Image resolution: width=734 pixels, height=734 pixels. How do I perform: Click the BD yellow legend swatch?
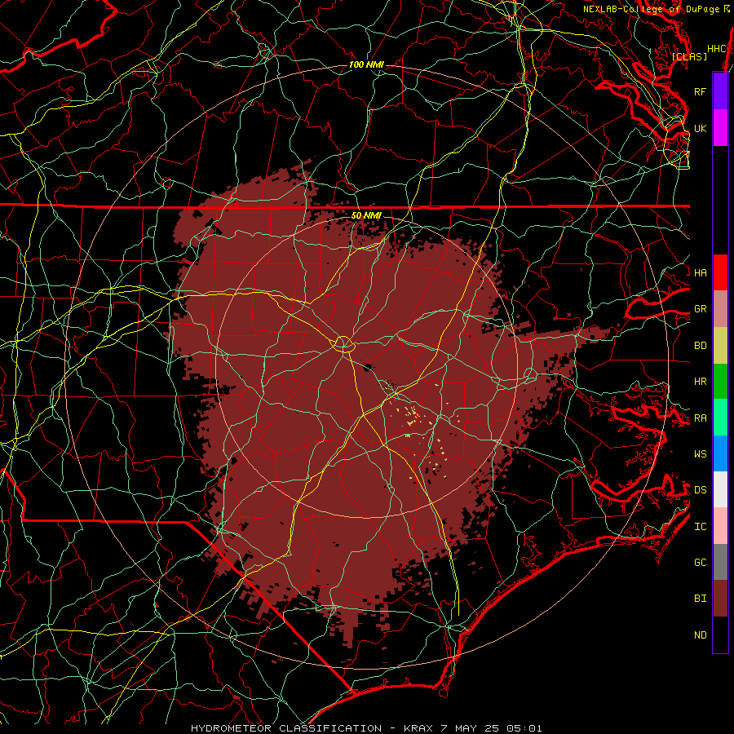720,345
